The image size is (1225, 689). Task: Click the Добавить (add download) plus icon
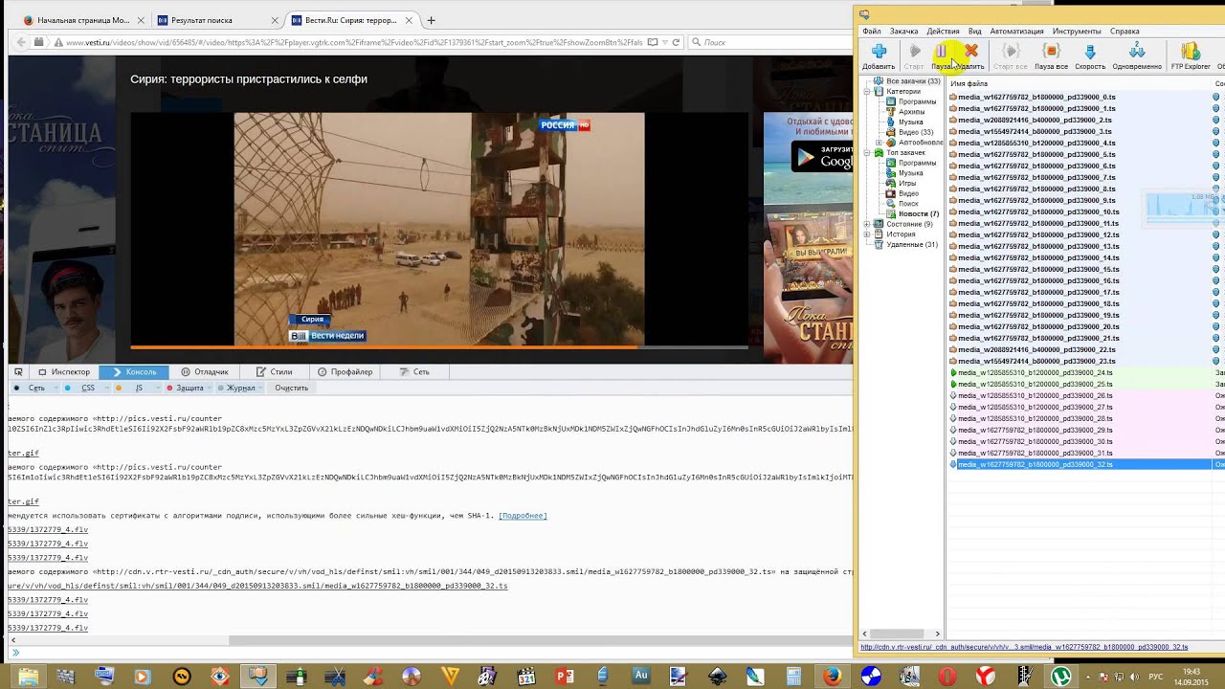879,51
